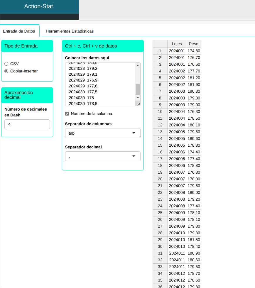Select the Copiar-Insertar radio option
This screenshot has width=255, height=288.
[x=6, y=71]
